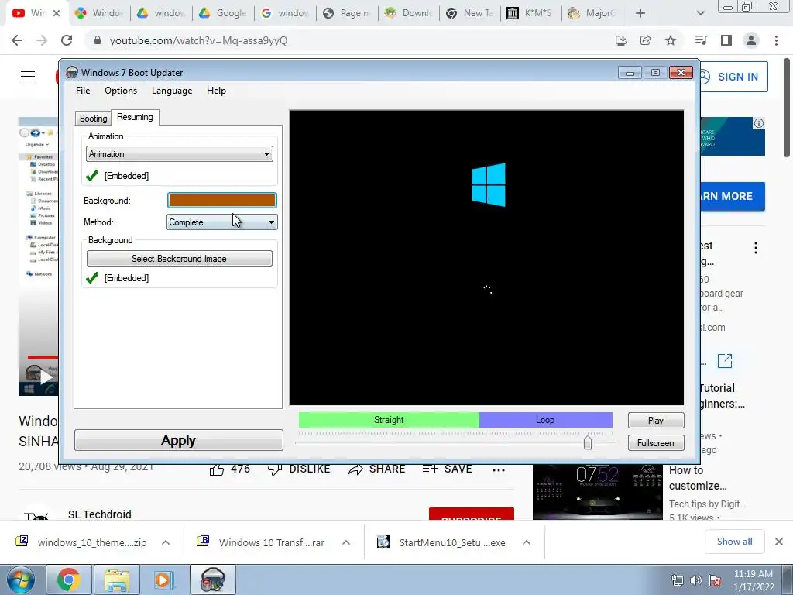Click the Boot Updater taskbar icon
The width and height of the screenshot is (793, 595).
212,580
